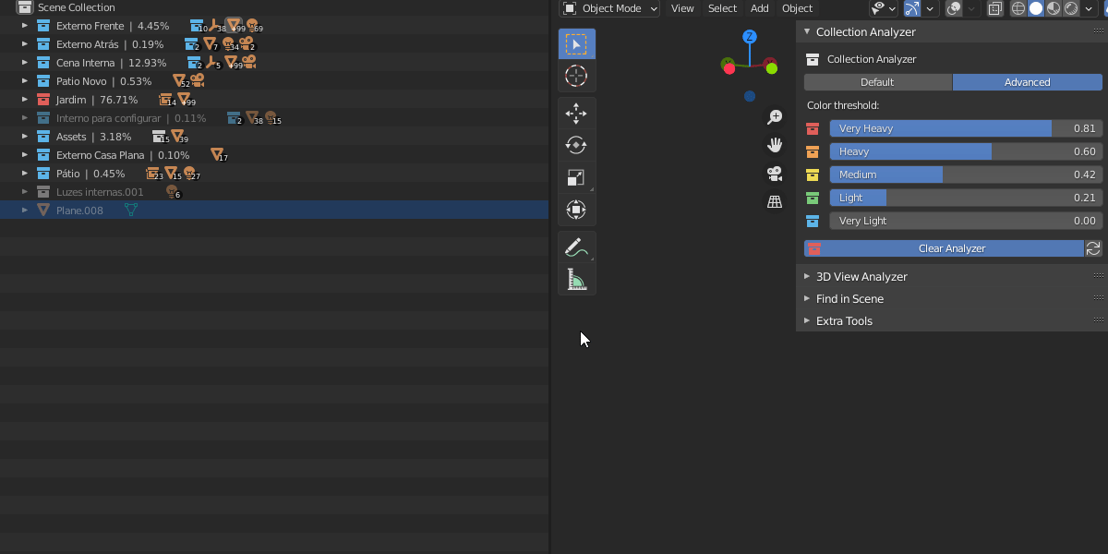Adjust the Light threshold slider
The image size is (1108, 554).
[x=966, y=198]
